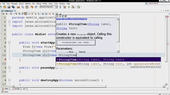This screenshot has width=170, height=95.
Task: Click the Javadoc popup scroll down arrow
Action: point(118,51)
